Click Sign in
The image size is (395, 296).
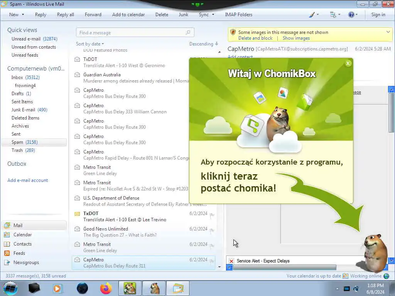378,15
